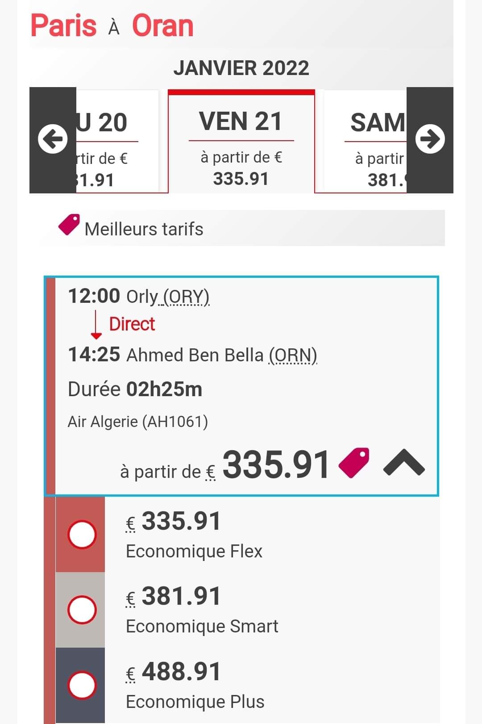The width and height of the screenshot is (482, 724).
Task: Click the 335.91 starting price in flight card
Action: pos(276,464)
